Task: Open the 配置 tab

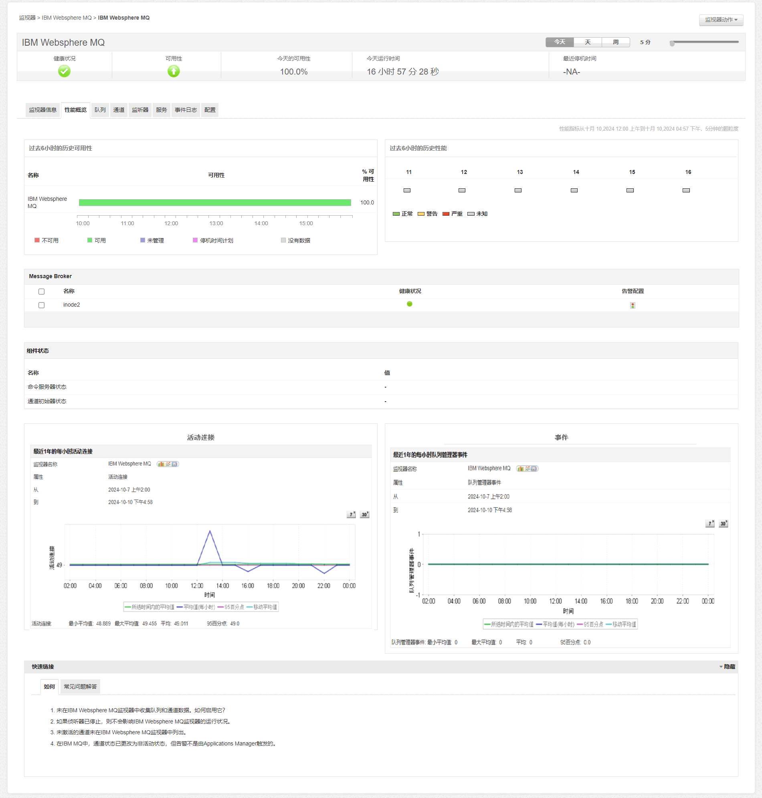Action: point(210,110)
